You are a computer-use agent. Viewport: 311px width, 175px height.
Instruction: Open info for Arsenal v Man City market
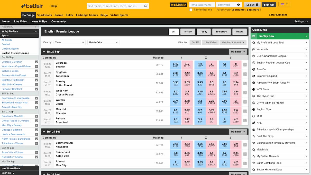245,163
